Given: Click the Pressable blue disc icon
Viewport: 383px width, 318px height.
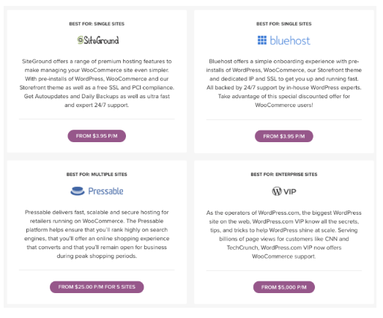Looking at the screenshot, I should pyautogui.click(x=78, y=191).
